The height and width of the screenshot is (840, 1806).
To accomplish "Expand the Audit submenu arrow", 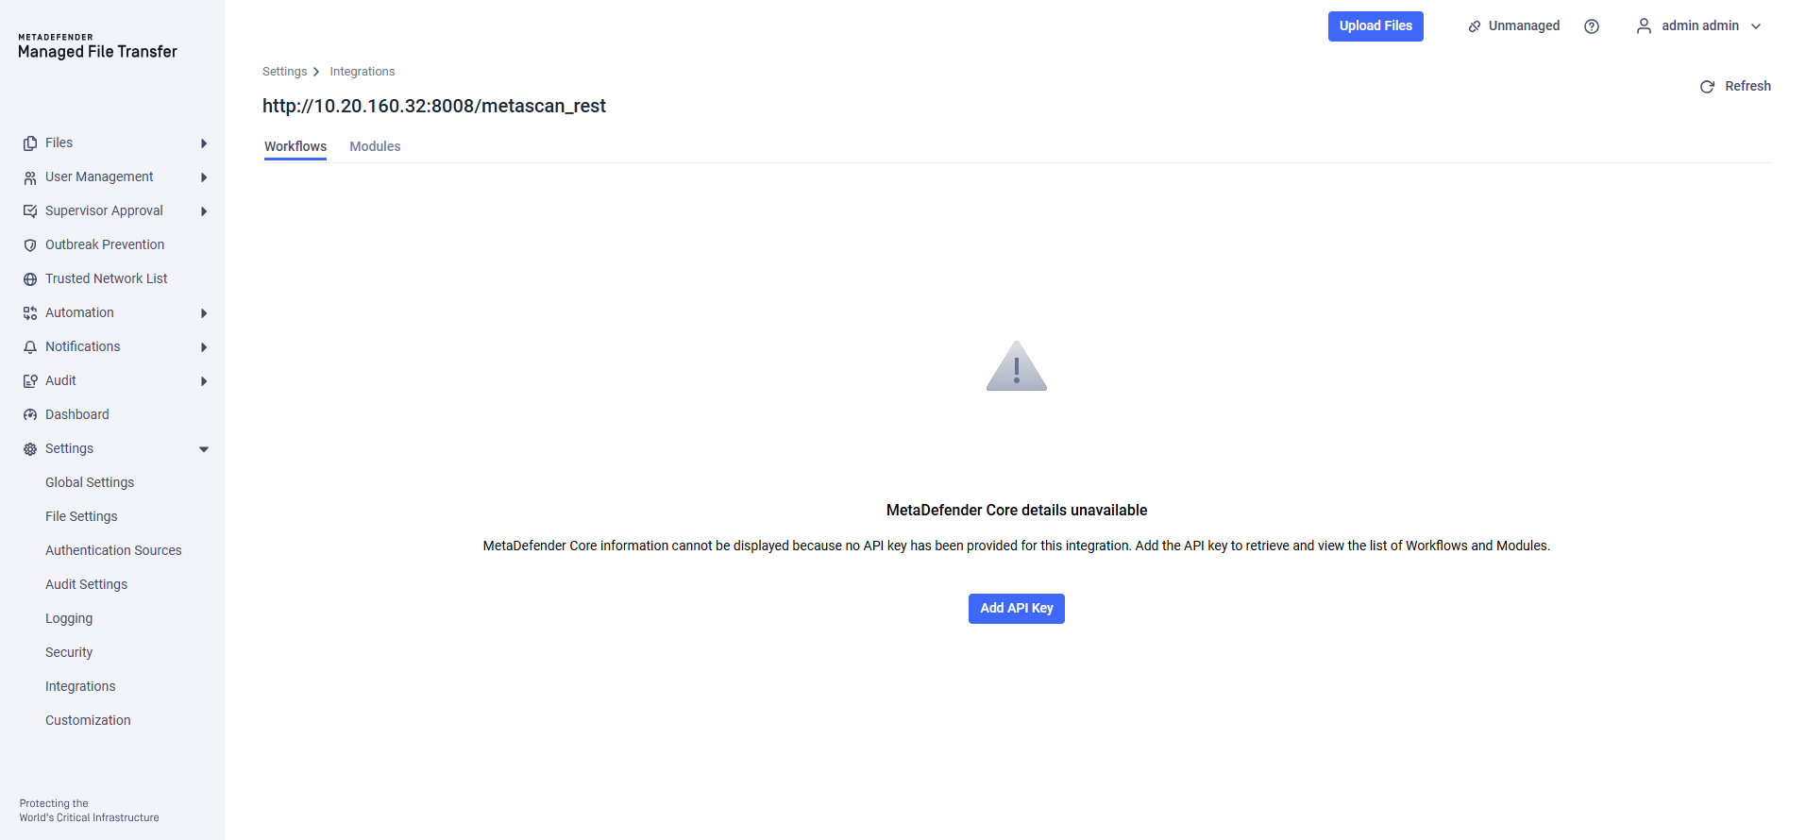I will (x=204, y=381).
